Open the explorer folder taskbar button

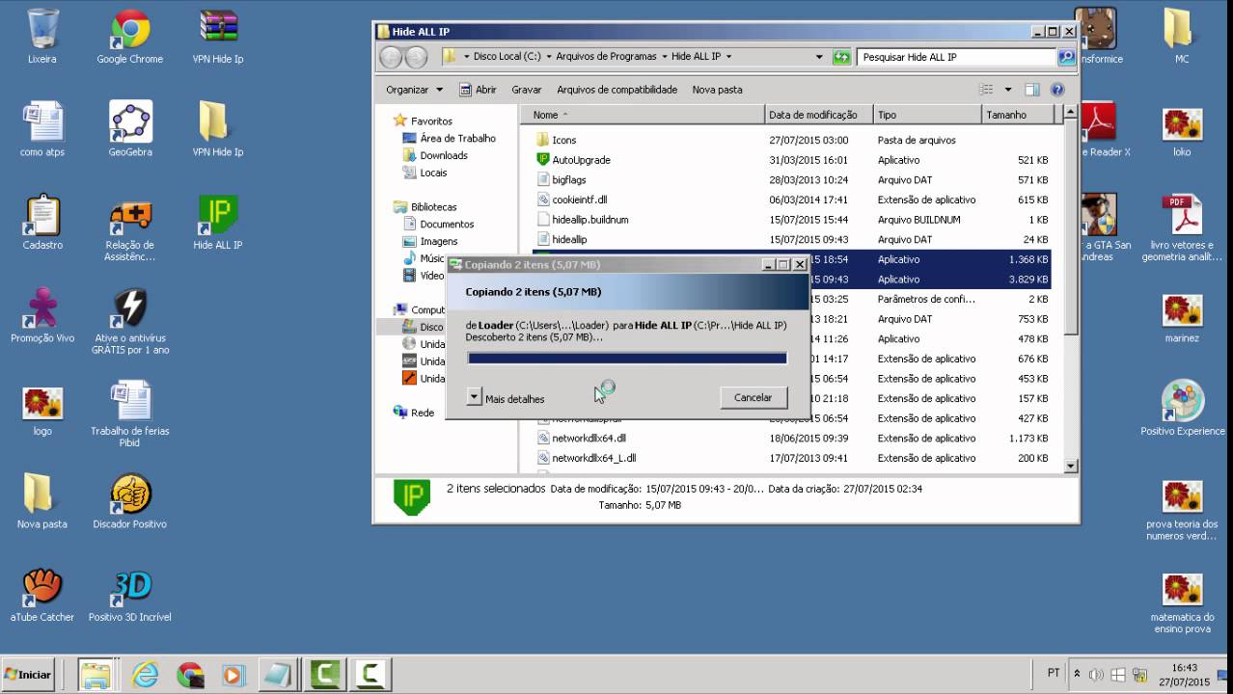pyautogui.click(x=95, y=675)
